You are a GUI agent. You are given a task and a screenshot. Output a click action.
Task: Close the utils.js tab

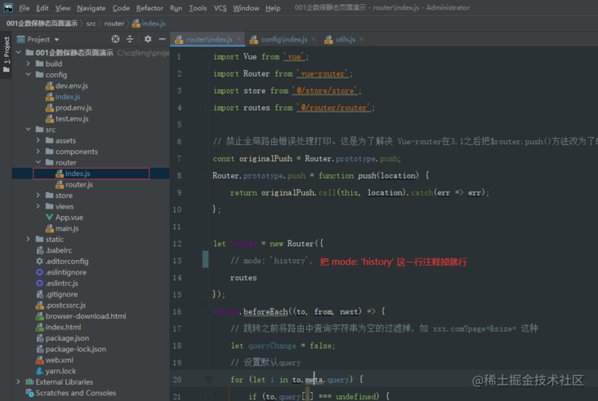[361, 39]
